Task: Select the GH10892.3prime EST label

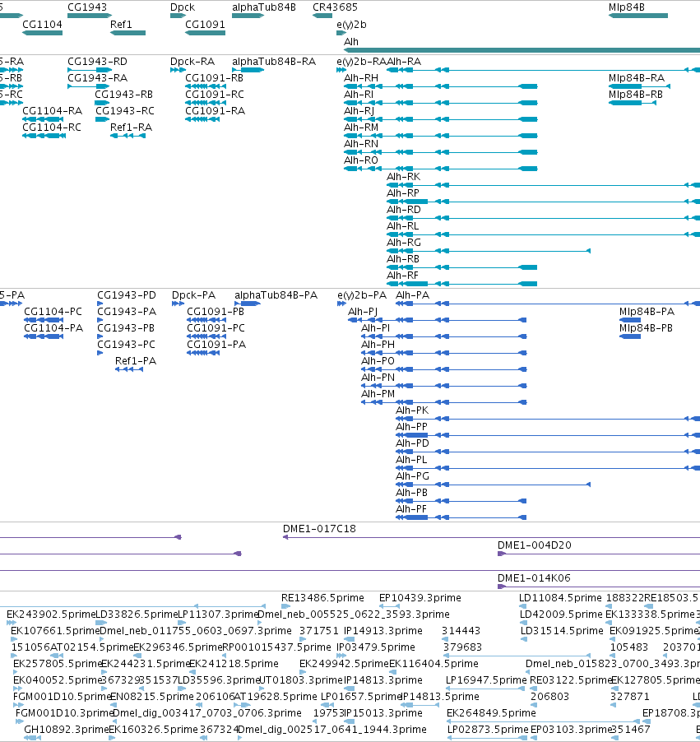Action: coord(67,729)
